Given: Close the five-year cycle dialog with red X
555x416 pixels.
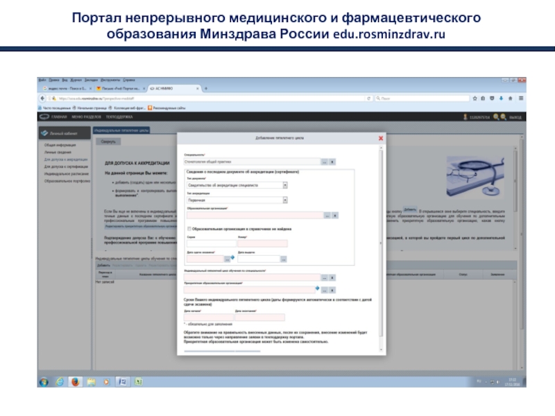Looking at the screenshot, I should [380, 138].
